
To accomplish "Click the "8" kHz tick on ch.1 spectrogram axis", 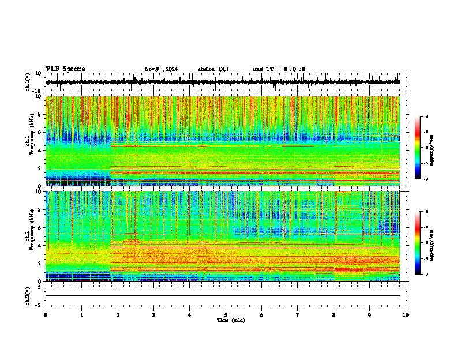I will [x=40, y=114].
